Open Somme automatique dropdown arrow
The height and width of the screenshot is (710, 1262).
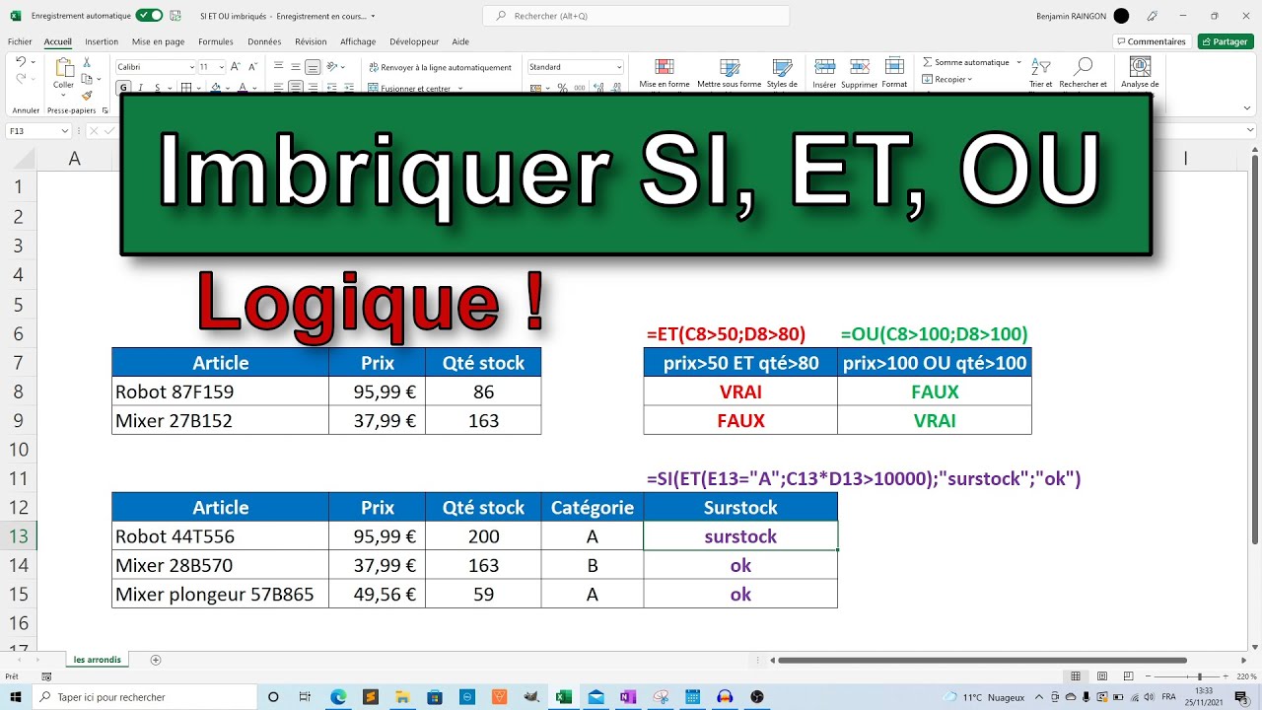(1018, 62)
